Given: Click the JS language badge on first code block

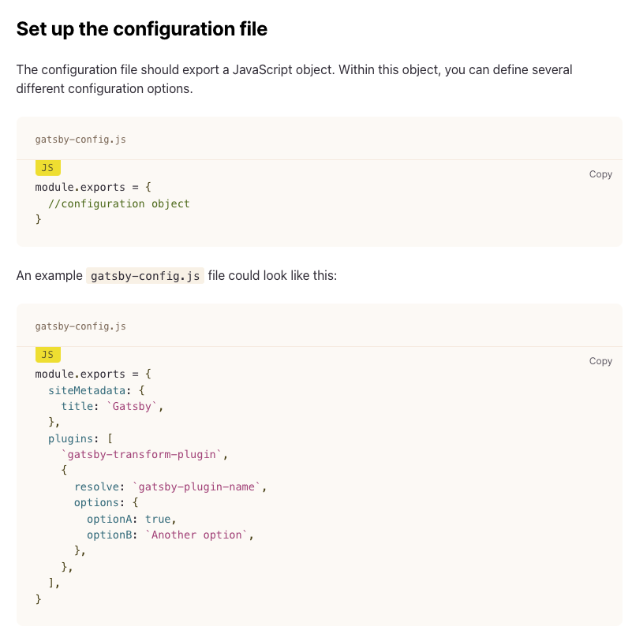Looking at the screenshot, I should click(47, 167).
